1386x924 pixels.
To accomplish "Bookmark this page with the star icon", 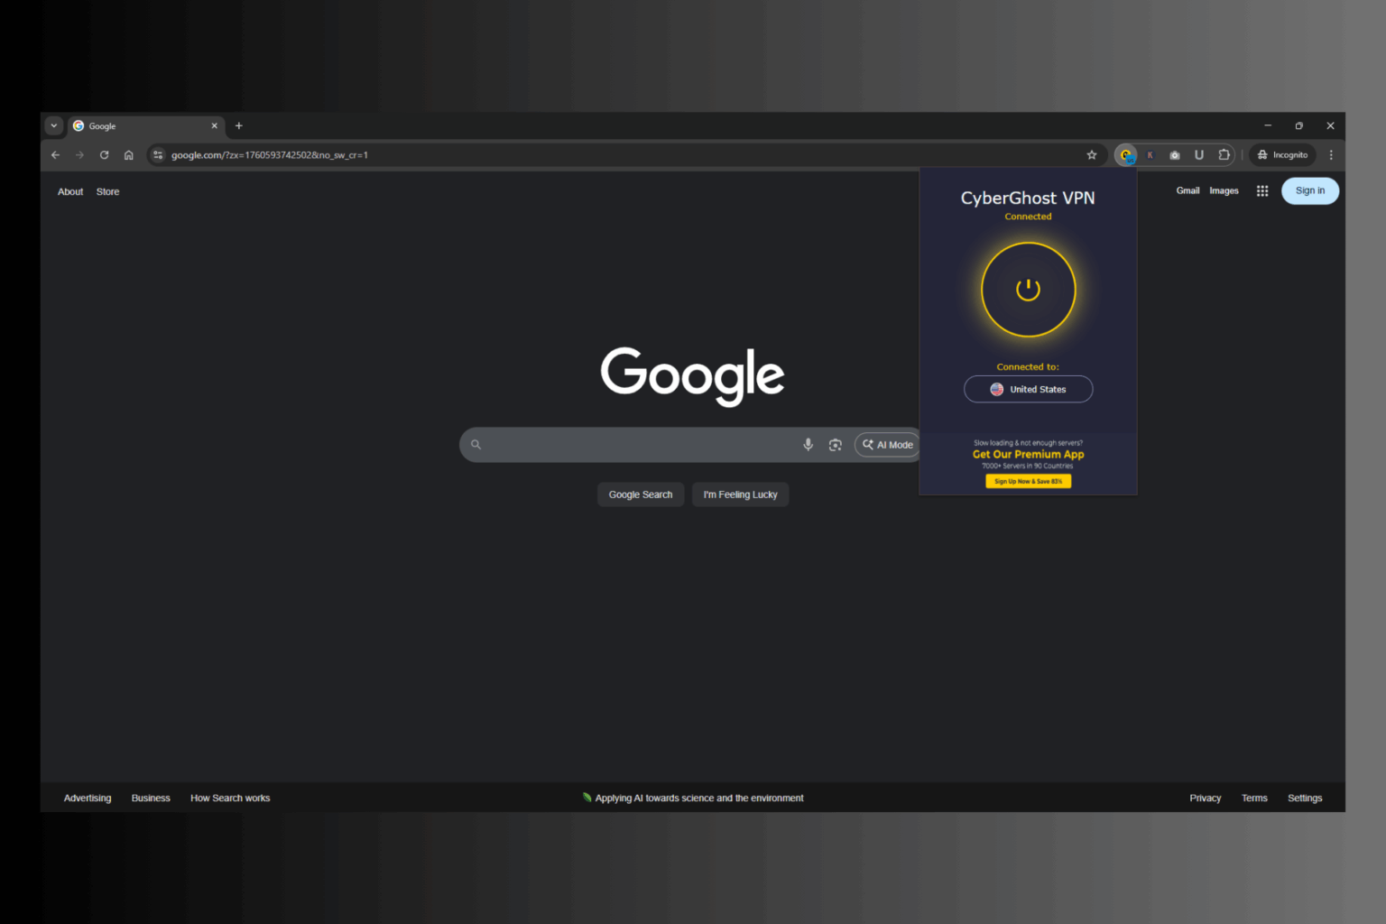I will click(1092, 154).
